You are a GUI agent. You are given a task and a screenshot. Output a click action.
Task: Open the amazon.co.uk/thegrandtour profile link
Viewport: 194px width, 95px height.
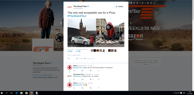pos(44,75)
